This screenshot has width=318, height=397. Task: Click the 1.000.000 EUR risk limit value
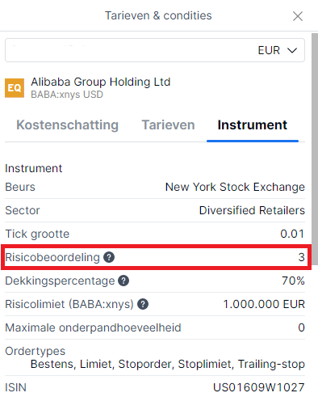(264, 304)
